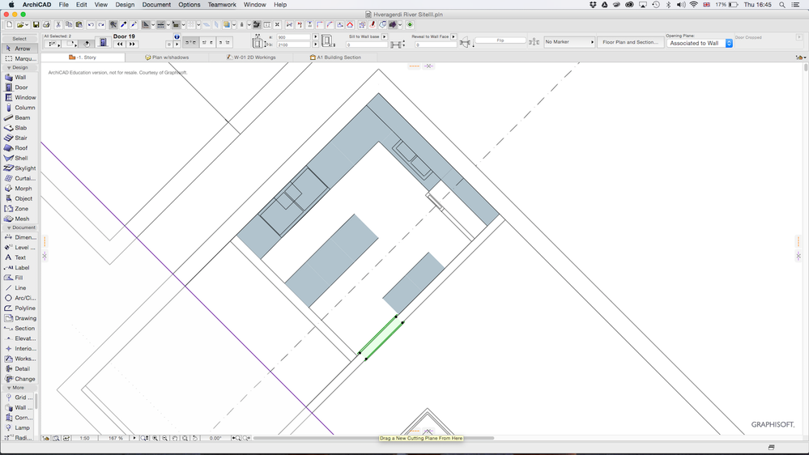Switch to Plan w/shadows tab
Viewport: 809px width, 455px height.
pyautogui.click(x=167, y=57)
